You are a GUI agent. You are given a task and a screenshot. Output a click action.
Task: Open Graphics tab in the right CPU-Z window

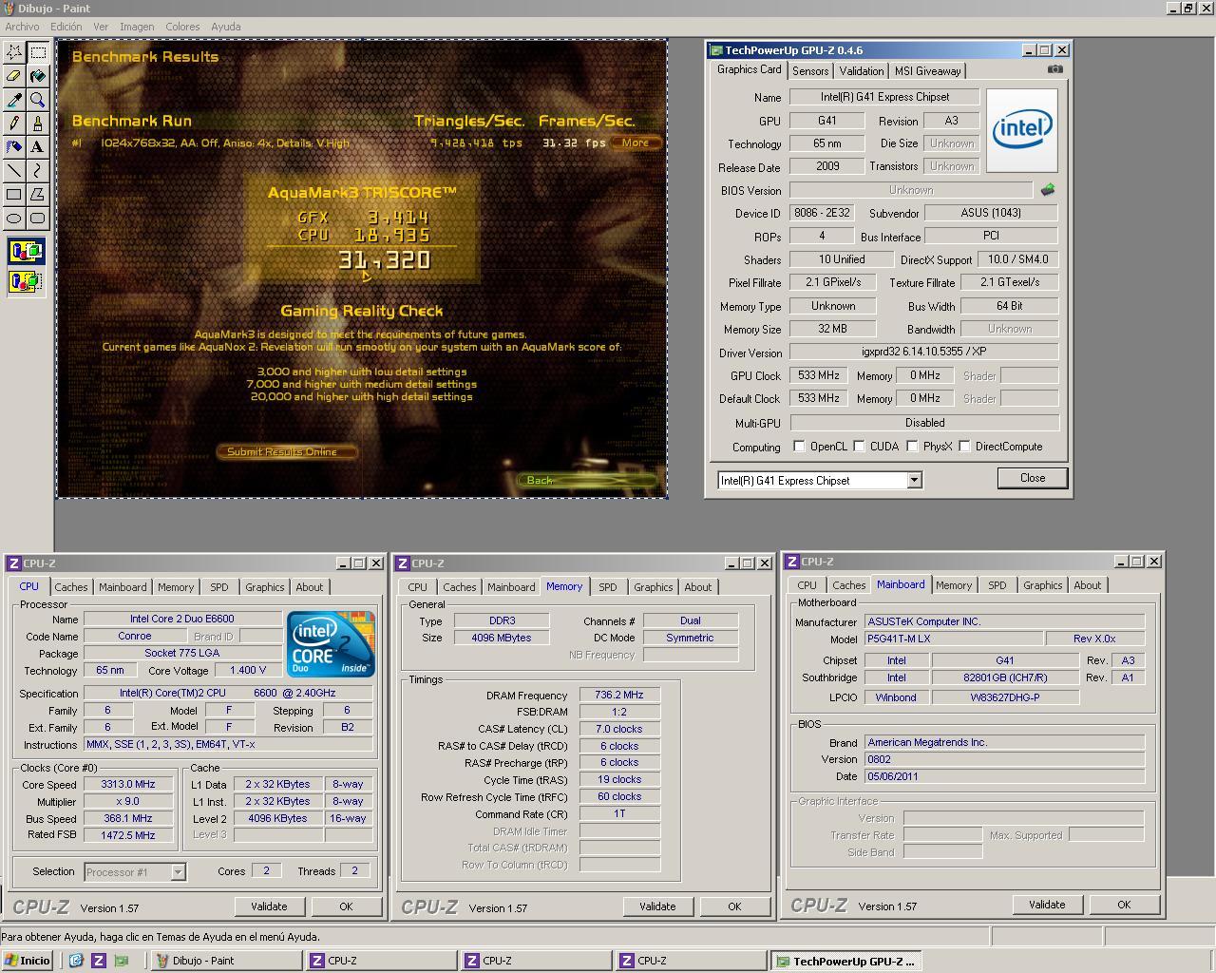click(1042, 585)
